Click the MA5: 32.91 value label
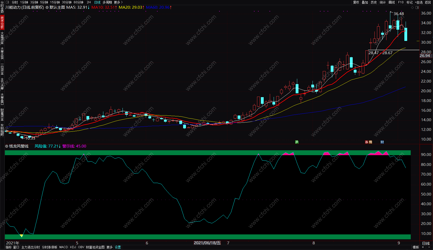This screenshot has height=250, width=433. [78, 7]
